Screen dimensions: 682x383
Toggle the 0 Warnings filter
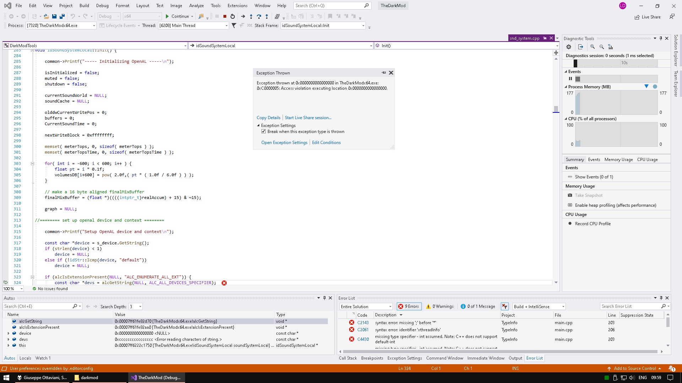click(x=440, y=306)
